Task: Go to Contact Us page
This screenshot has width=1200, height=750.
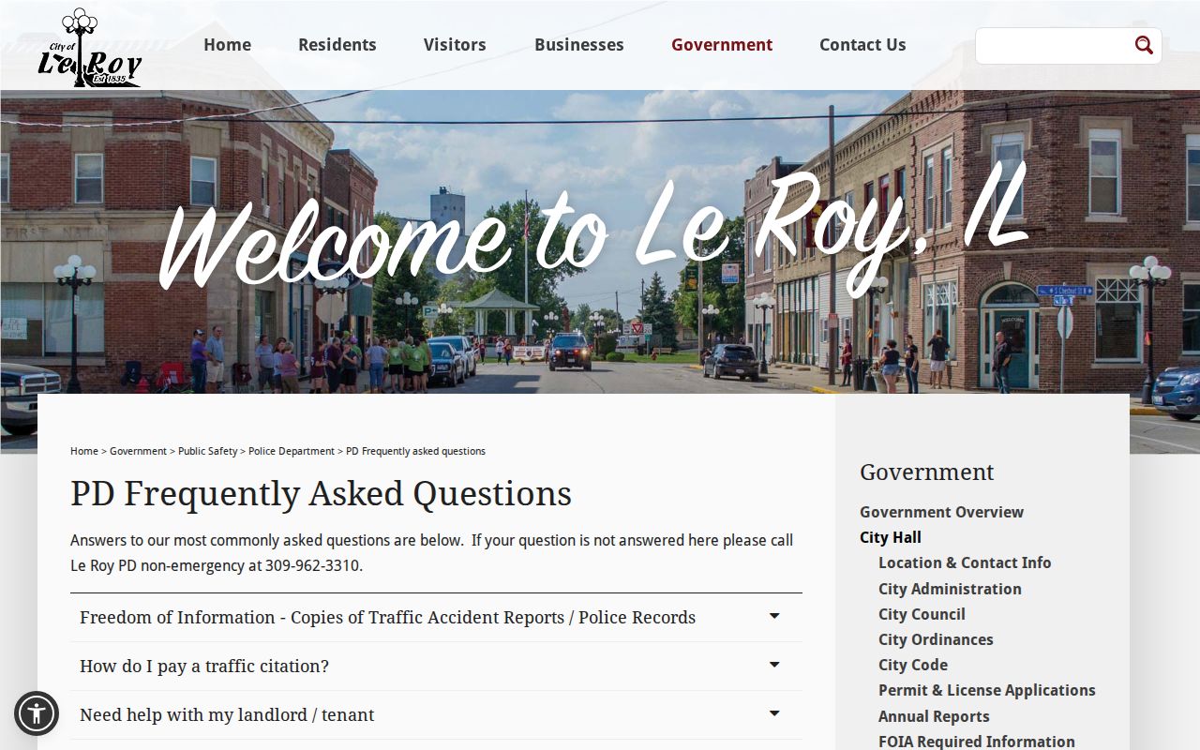Action: click(862, 45)
